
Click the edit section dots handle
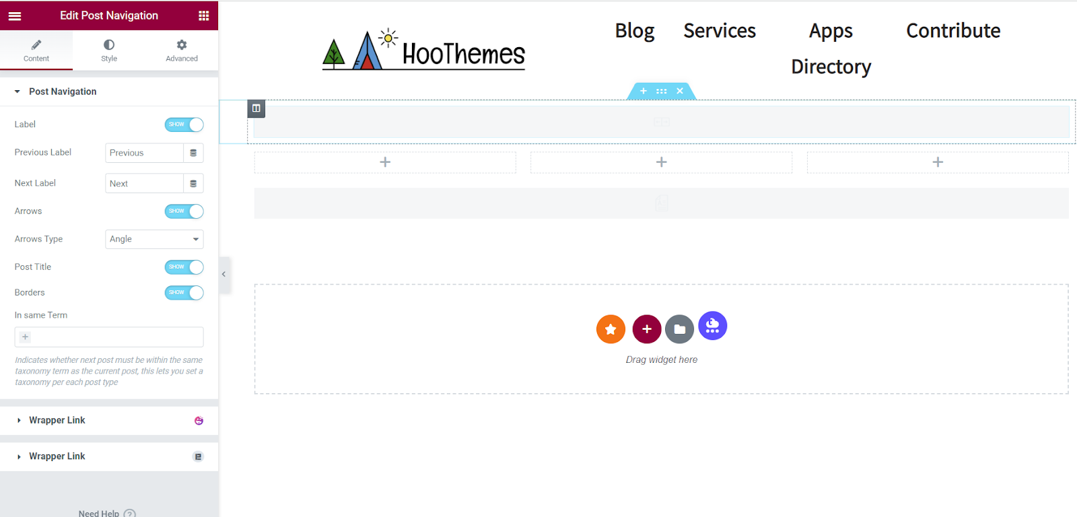click(x=662, y=91)
